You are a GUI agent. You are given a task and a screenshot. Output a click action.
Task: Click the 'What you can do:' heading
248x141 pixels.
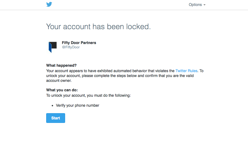point(62,90)
